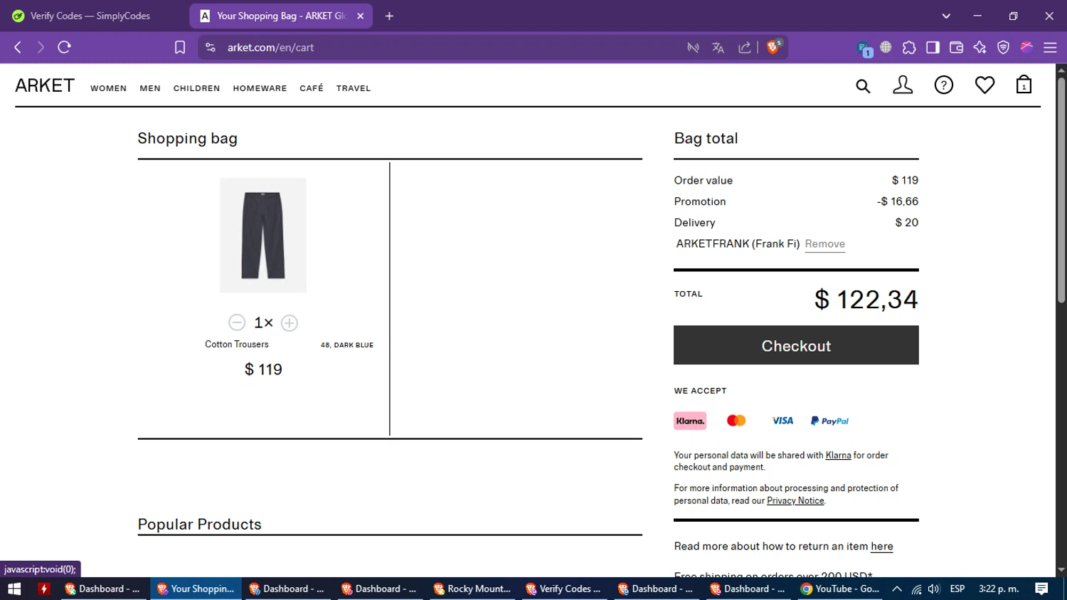The width and height of the screenshot is (1067, 600).
Task: Open return info 'here' link
Action: [x=882, y=547]
